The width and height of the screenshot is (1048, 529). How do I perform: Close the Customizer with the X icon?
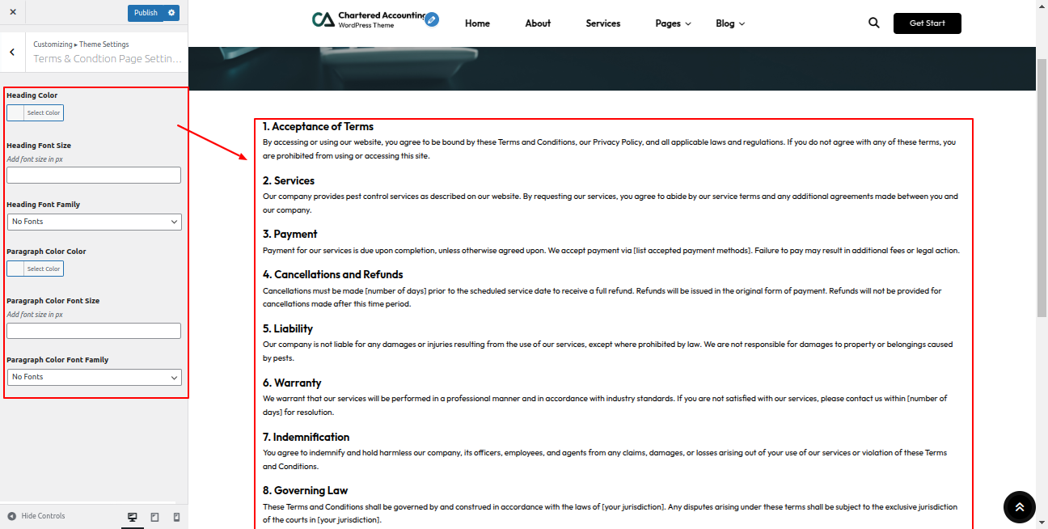(12, 12)
